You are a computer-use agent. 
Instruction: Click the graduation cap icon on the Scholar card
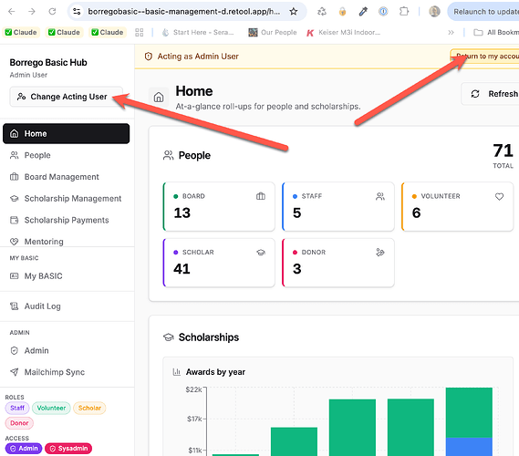click(261, 253)
